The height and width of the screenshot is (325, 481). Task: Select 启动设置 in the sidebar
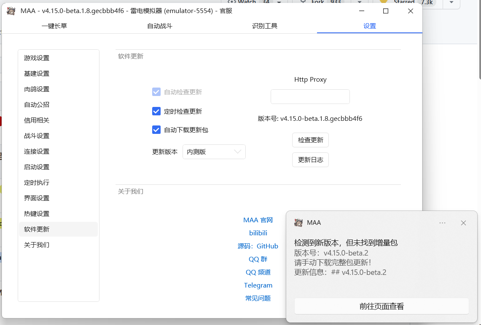(58, 167)
